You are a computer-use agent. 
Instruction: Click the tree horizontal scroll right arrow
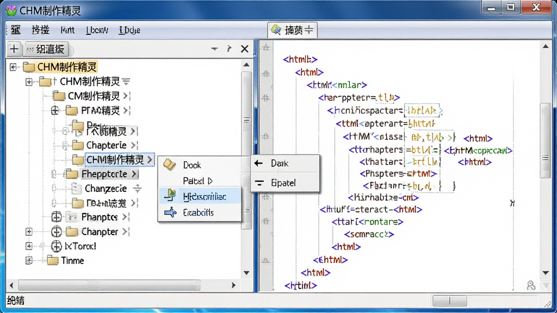[x=233, y=285]
